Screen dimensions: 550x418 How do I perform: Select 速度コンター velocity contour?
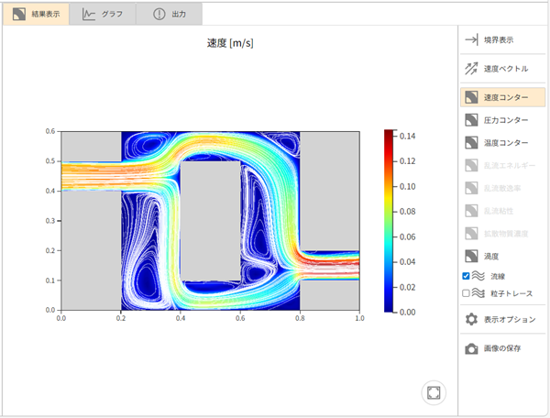click(502, 96)
